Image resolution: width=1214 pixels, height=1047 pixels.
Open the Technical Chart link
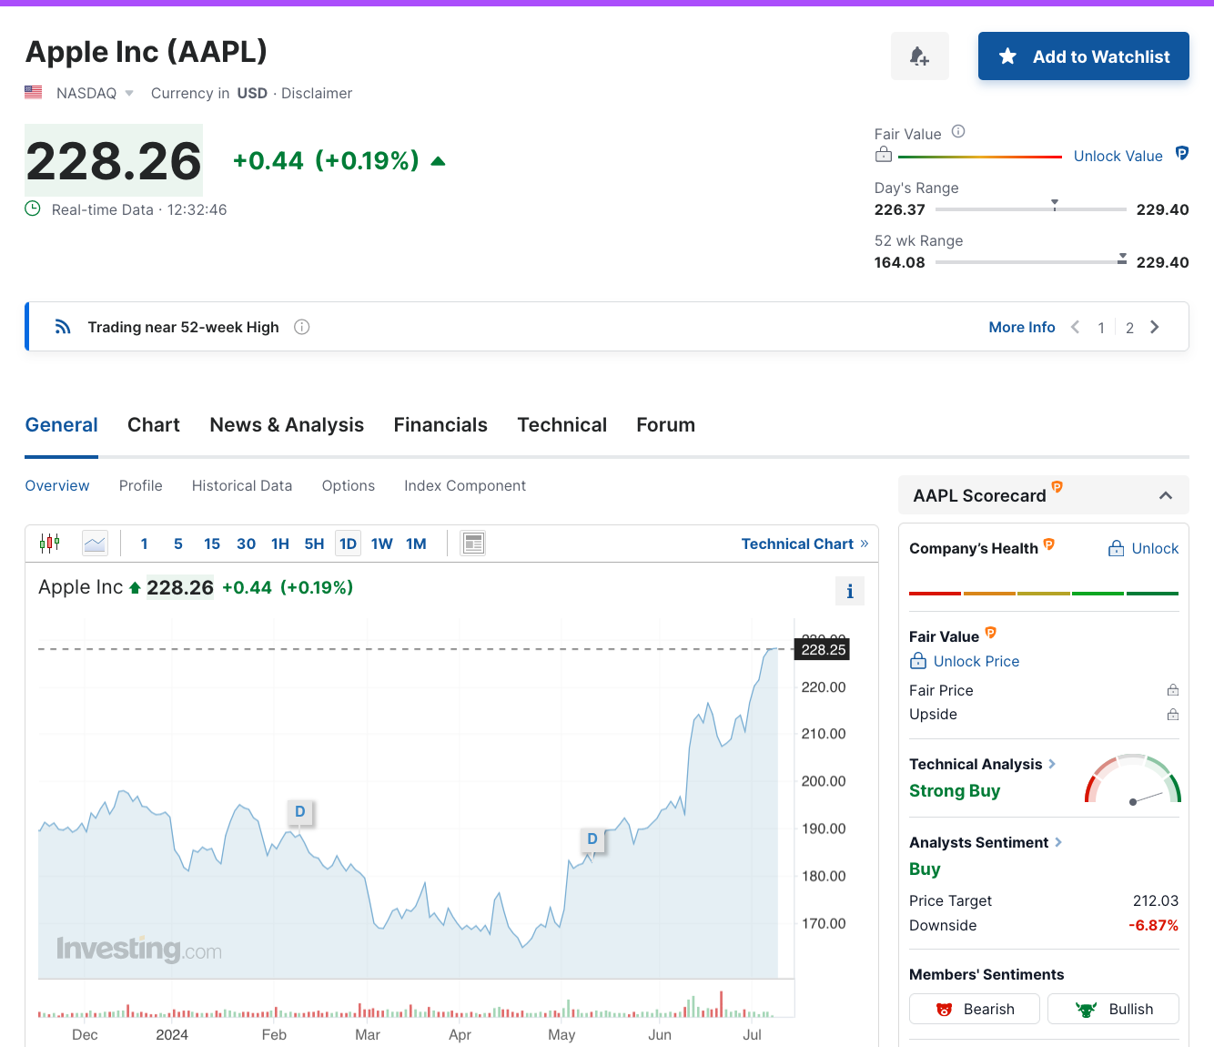pyautogui.click(x=804, y=544)
